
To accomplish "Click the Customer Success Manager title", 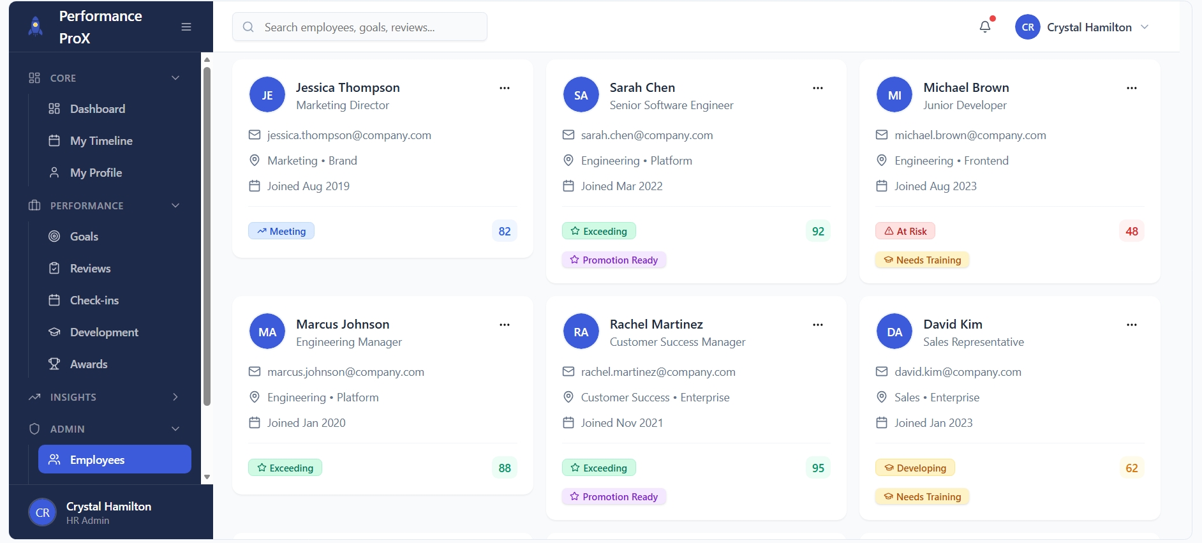I will point(678,342).
